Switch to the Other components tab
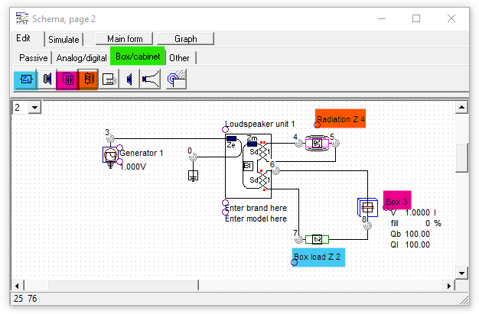 tap(180, 57)
